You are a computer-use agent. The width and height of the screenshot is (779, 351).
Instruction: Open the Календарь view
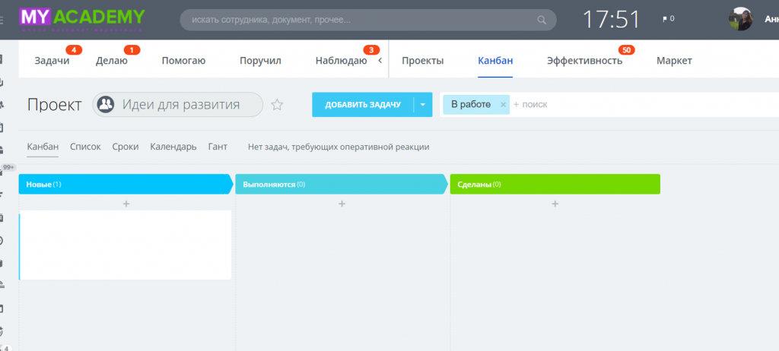[173, 147]
